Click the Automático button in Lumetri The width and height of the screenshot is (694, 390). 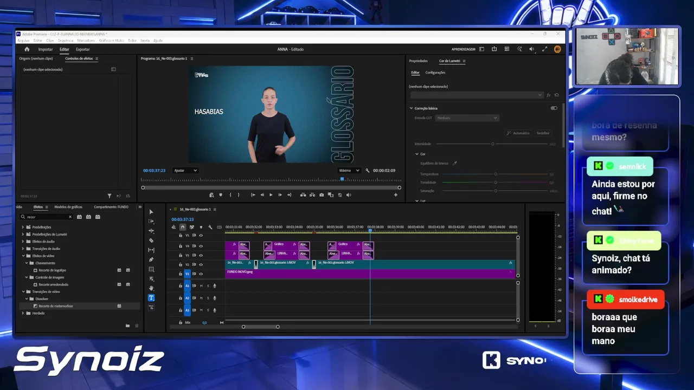(x=518, y=133)
